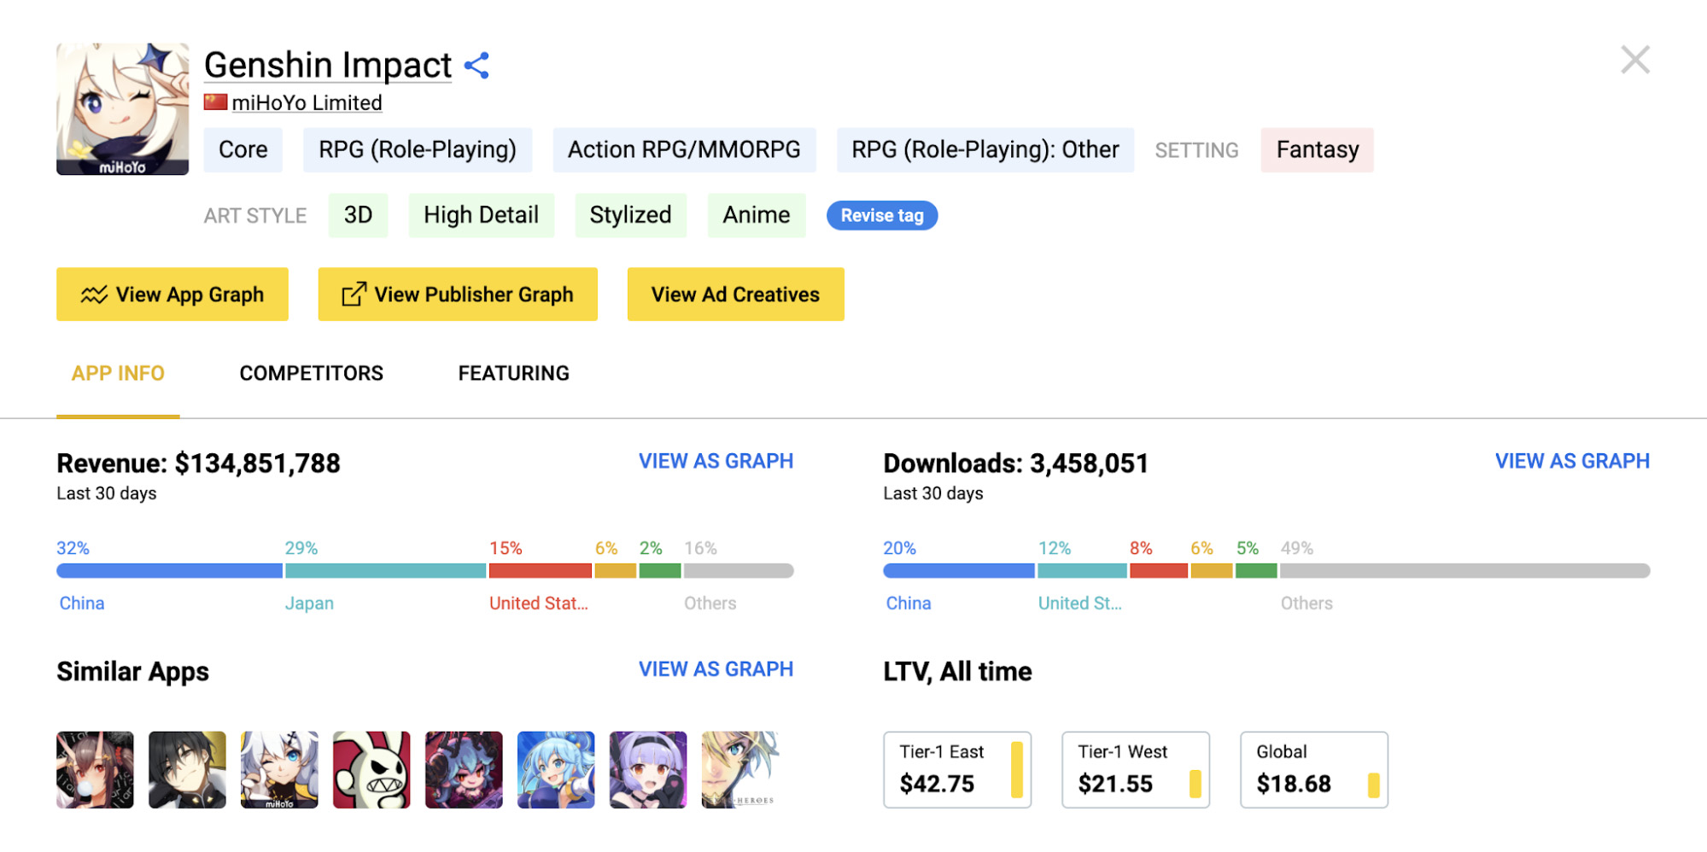Open the Featuring tab
The height and width of the screenshot is (852, 1707).
coord(513,373)
